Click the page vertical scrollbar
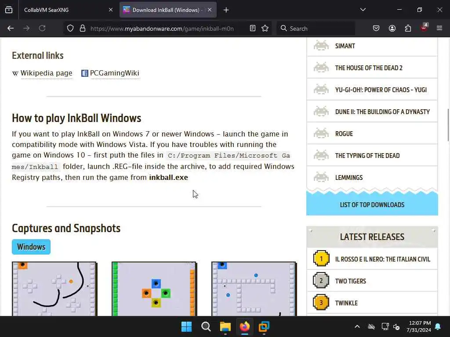This screenshot has height=337, width=450. tap(448, 125)
